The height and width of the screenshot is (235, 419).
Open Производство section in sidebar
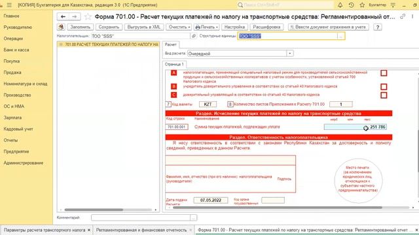[18, 95]
